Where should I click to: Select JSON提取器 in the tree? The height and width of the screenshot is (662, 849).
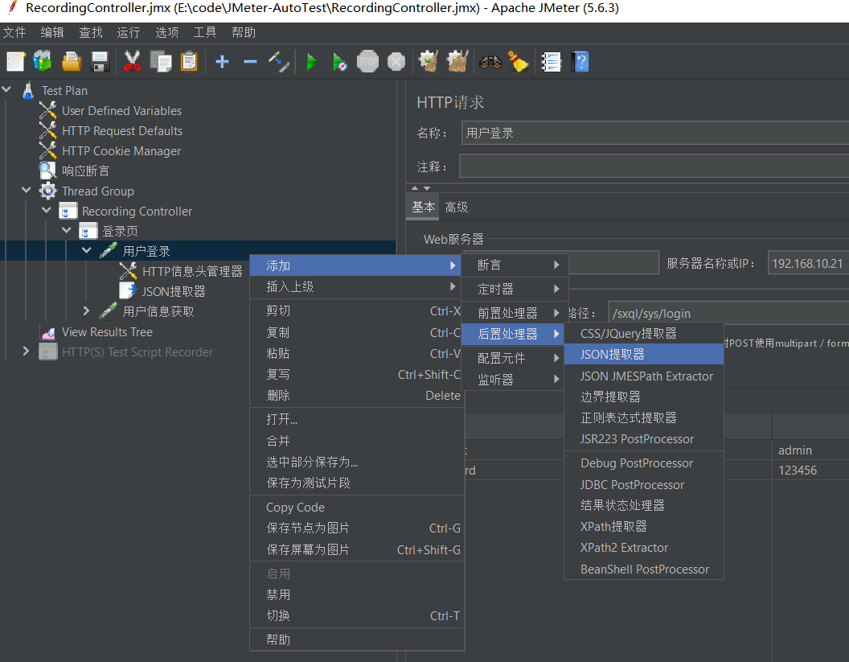click(x=174, y=291)
